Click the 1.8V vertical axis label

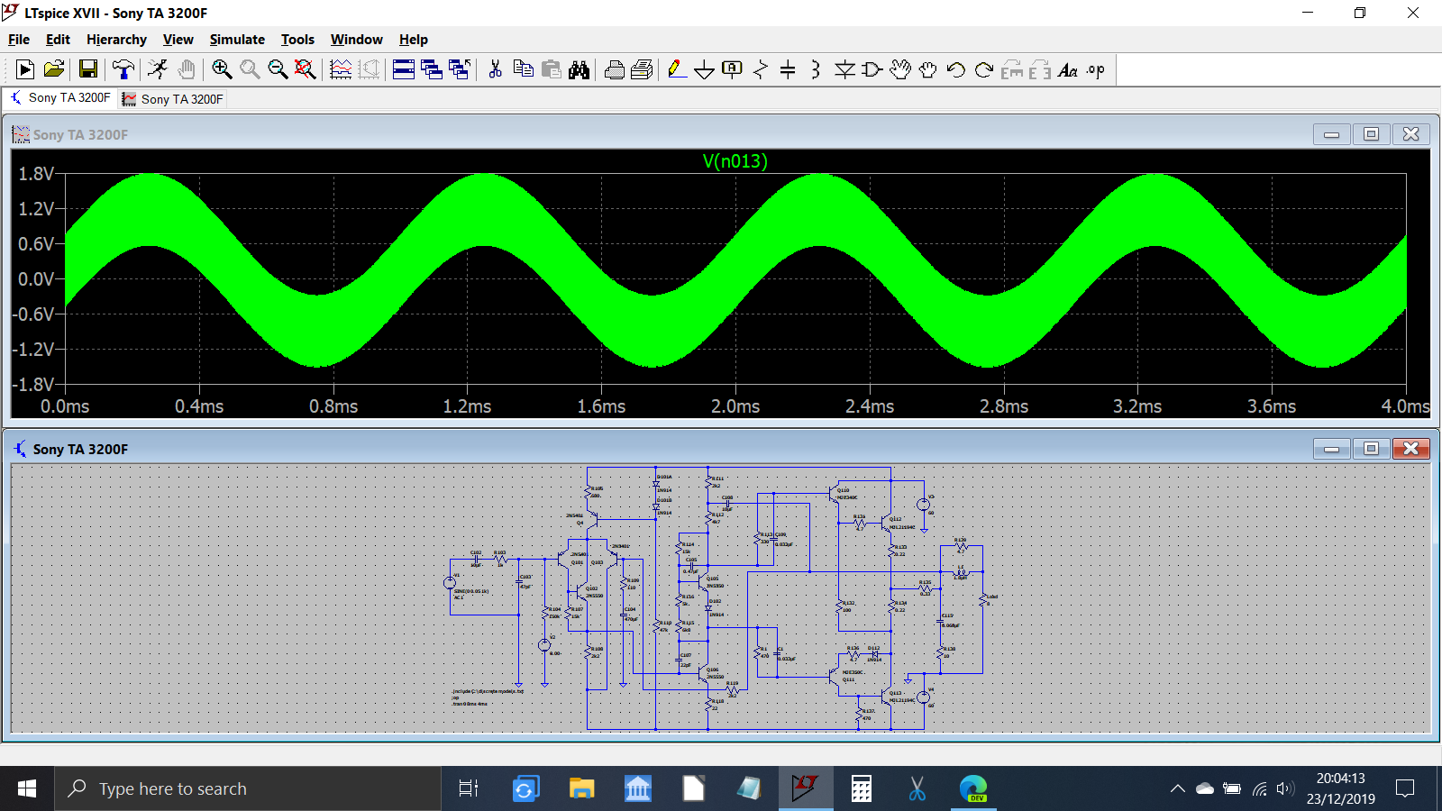36,174
